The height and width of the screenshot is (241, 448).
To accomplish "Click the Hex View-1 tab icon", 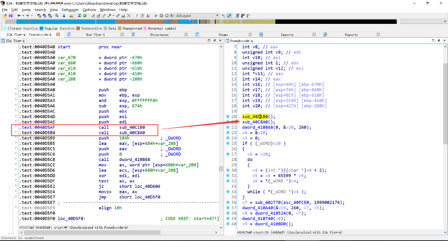I will [69, 35].
